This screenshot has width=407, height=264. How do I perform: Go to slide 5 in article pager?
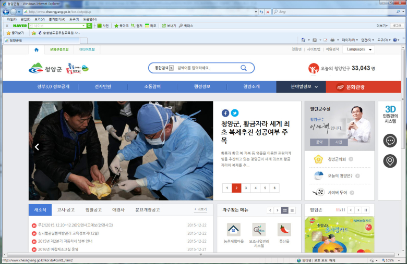tap(265, 188)
